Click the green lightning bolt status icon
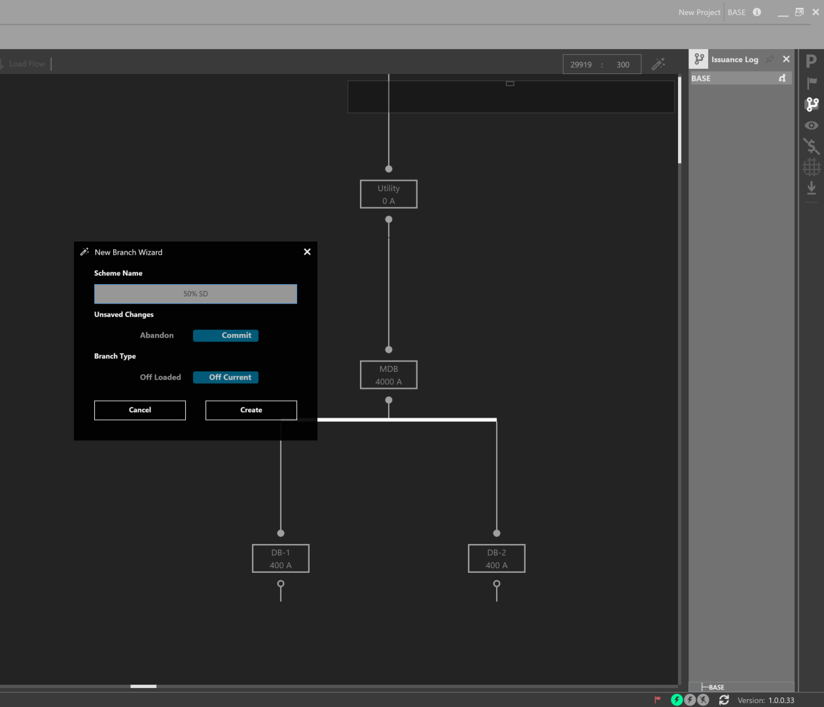The image size is (824, 707). click(677, 700)
